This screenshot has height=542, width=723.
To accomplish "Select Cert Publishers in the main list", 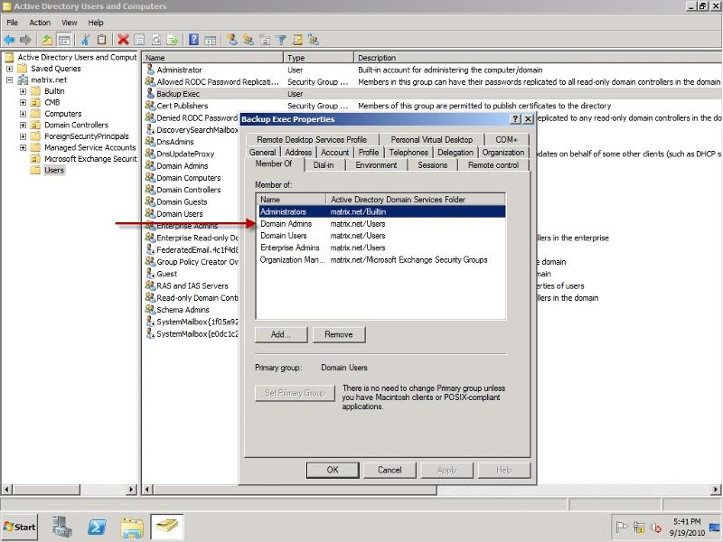I will (x=183, y=106).
